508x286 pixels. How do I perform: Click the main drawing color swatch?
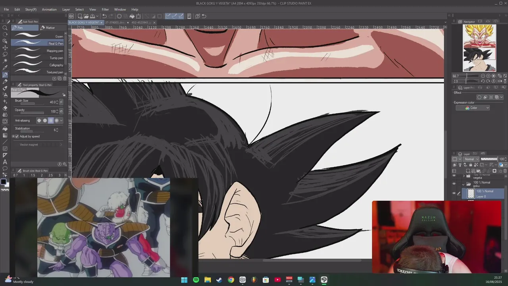click(3, 182)
